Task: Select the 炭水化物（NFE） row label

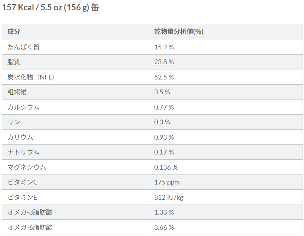Action: [x=31, y=77]
